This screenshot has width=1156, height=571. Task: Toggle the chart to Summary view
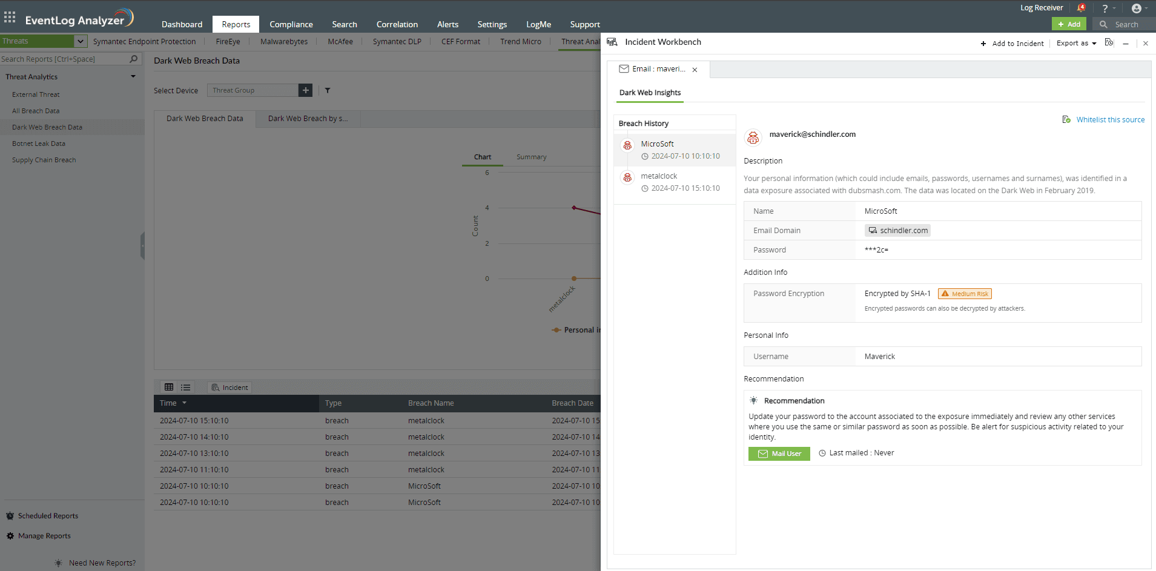click(x=531, y=156)
